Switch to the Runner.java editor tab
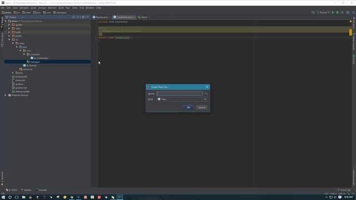Image resolution: width=356 pixels, height=200 pixels. pyautogui.click(x=101, y=17)
